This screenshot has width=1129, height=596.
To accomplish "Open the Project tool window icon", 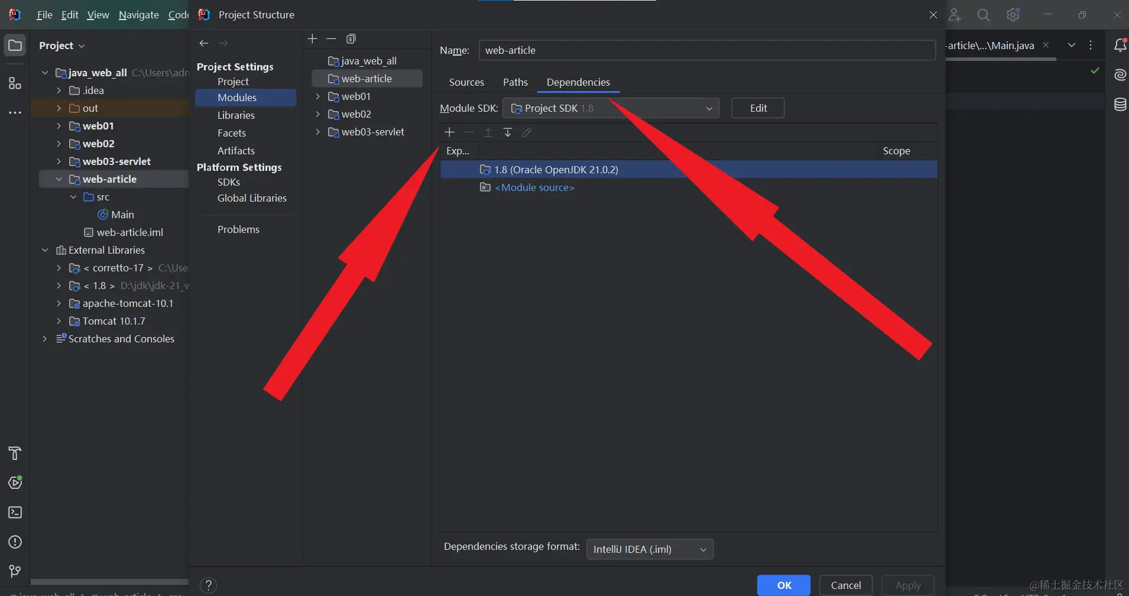I will click(15, 46).
